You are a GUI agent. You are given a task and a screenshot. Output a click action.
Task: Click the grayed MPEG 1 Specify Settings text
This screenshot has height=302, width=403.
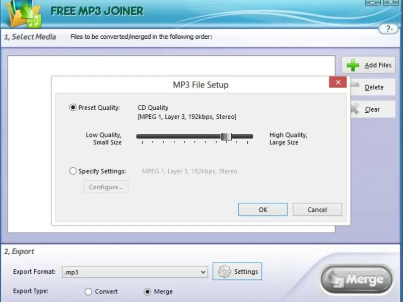190,171
